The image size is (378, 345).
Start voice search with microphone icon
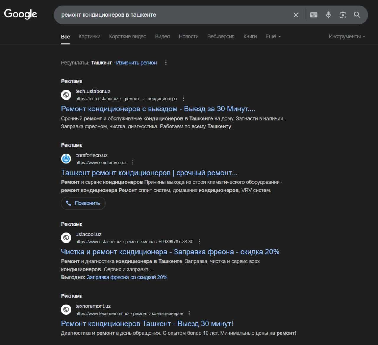[328, 15]
